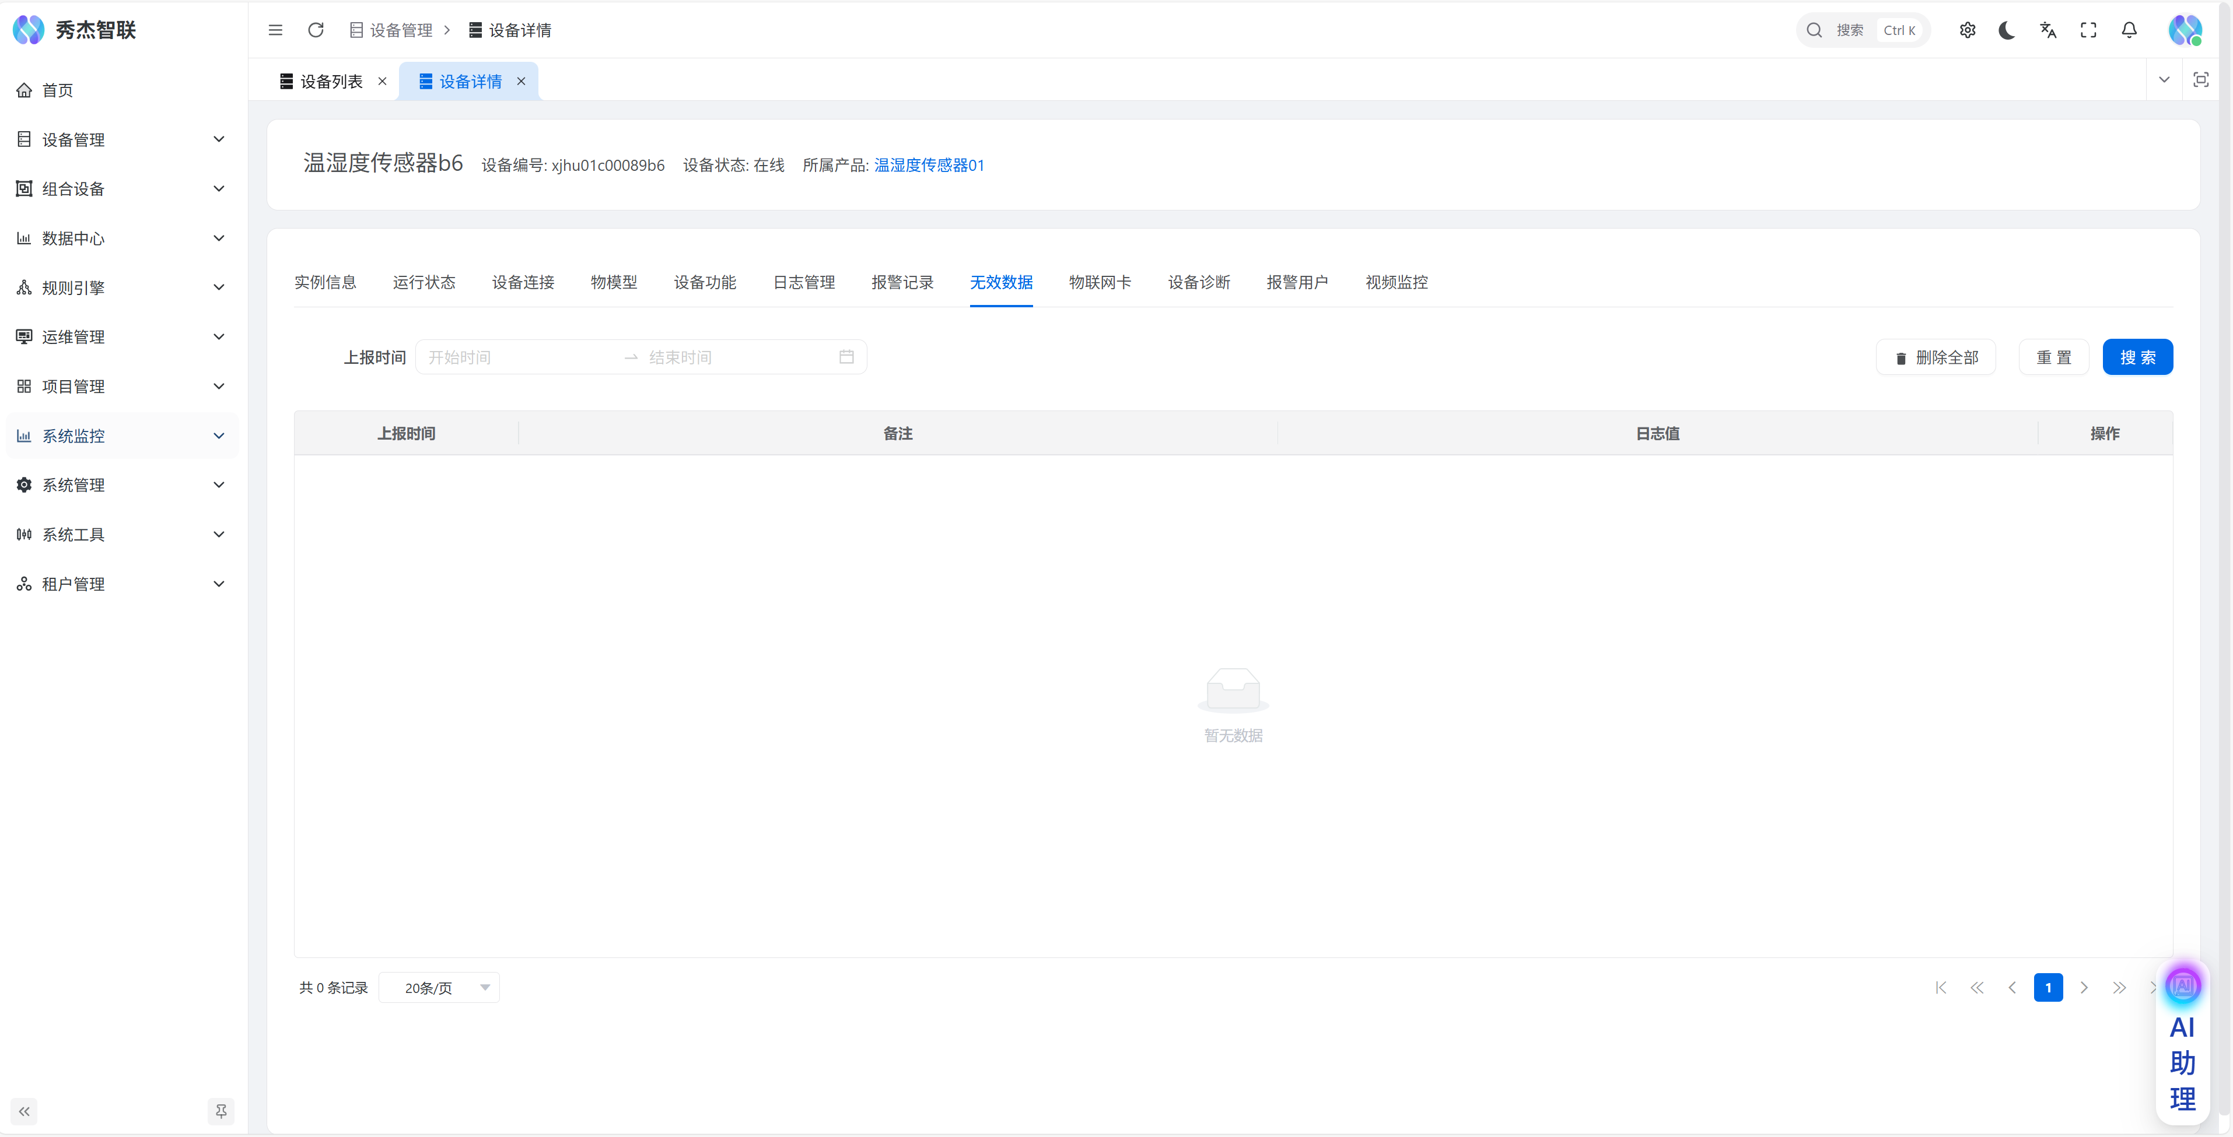Close the 设备列表 tab

[x=382, y=82]
